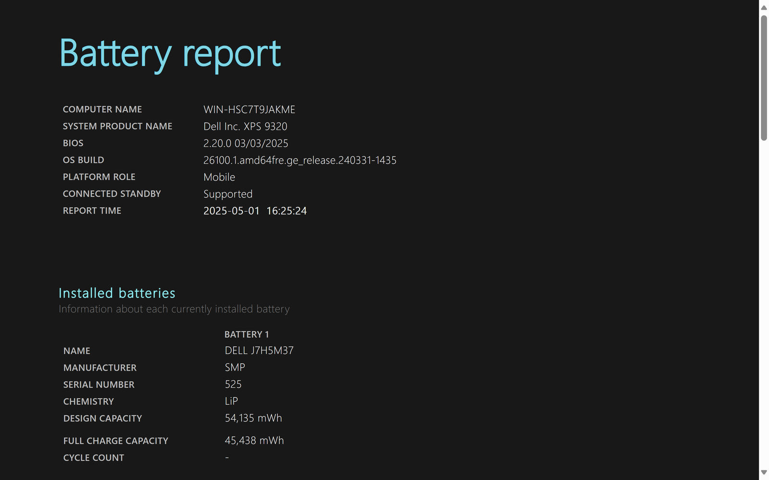This screenshot has width=769, height=480.
Task: Click the DELL J7H5M37 battery name
Action: point(259,350)
